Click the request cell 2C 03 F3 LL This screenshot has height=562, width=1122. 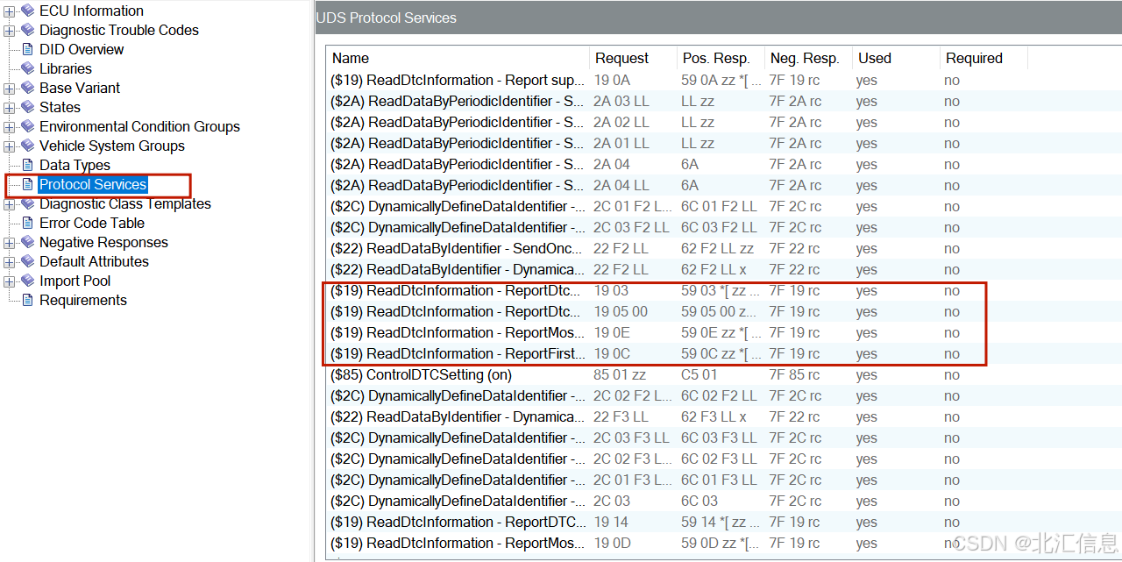pos(631,438)
